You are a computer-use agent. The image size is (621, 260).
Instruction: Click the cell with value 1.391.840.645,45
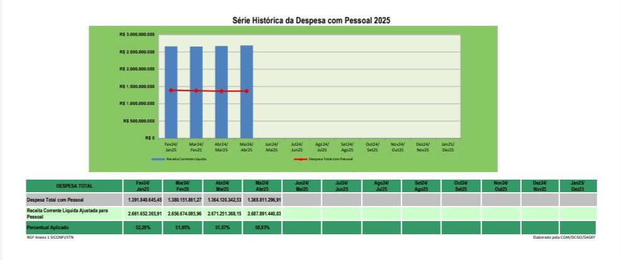(141, 199)
